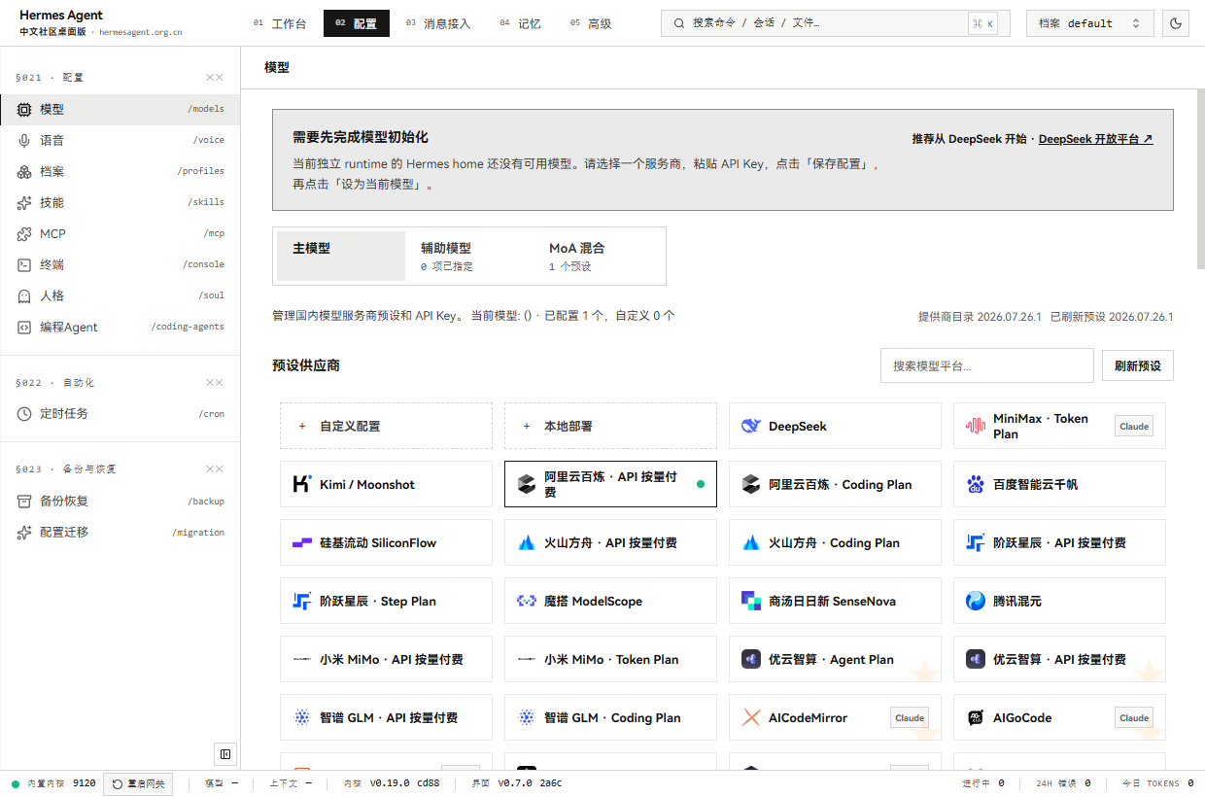Select 智谱 GLM · API 按量付费 provider
Viewport: 1205px width, 797px height.
click(386, 717)
